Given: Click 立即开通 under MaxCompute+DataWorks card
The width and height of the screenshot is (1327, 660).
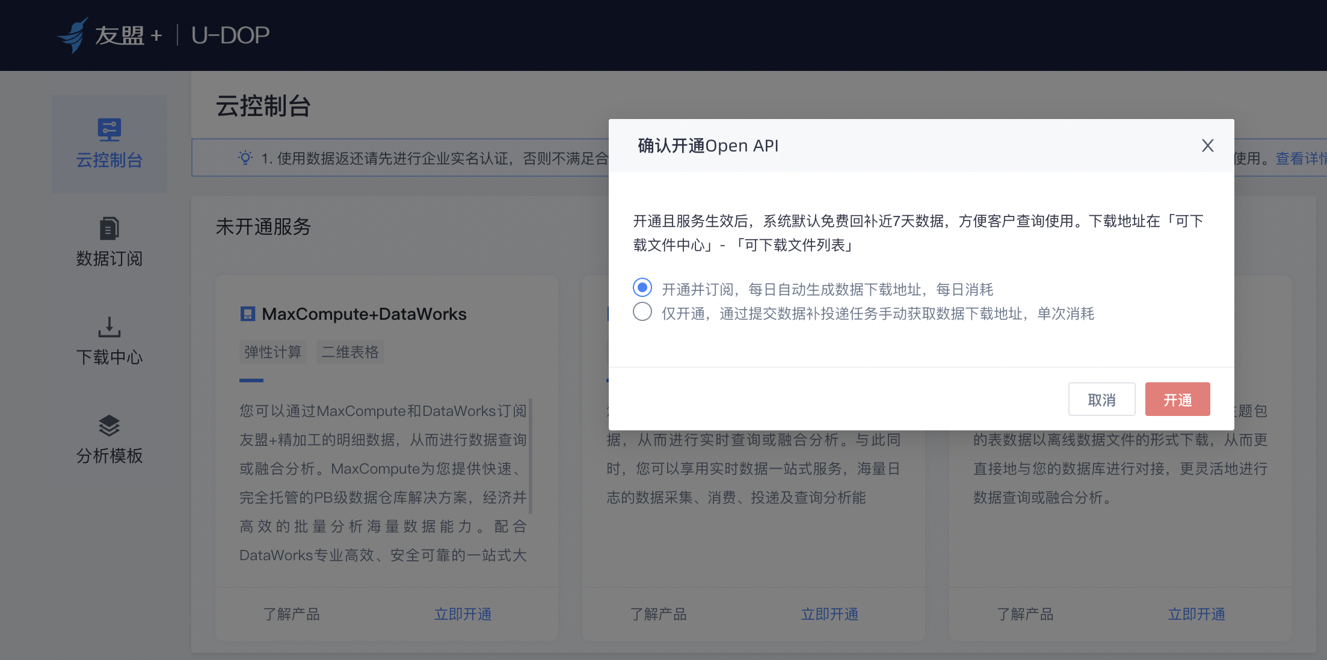Looking at the screenshot, I should [463, 614].
